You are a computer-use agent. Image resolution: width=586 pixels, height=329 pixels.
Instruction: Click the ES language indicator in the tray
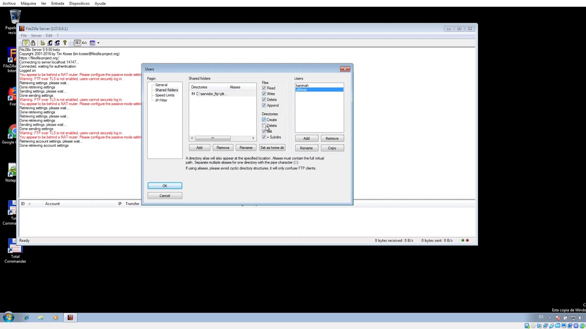pos(541,317)
